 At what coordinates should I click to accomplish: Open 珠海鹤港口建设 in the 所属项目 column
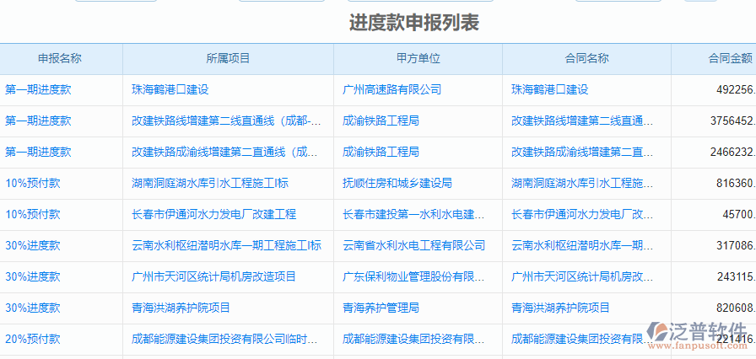(x=170, y=90)
